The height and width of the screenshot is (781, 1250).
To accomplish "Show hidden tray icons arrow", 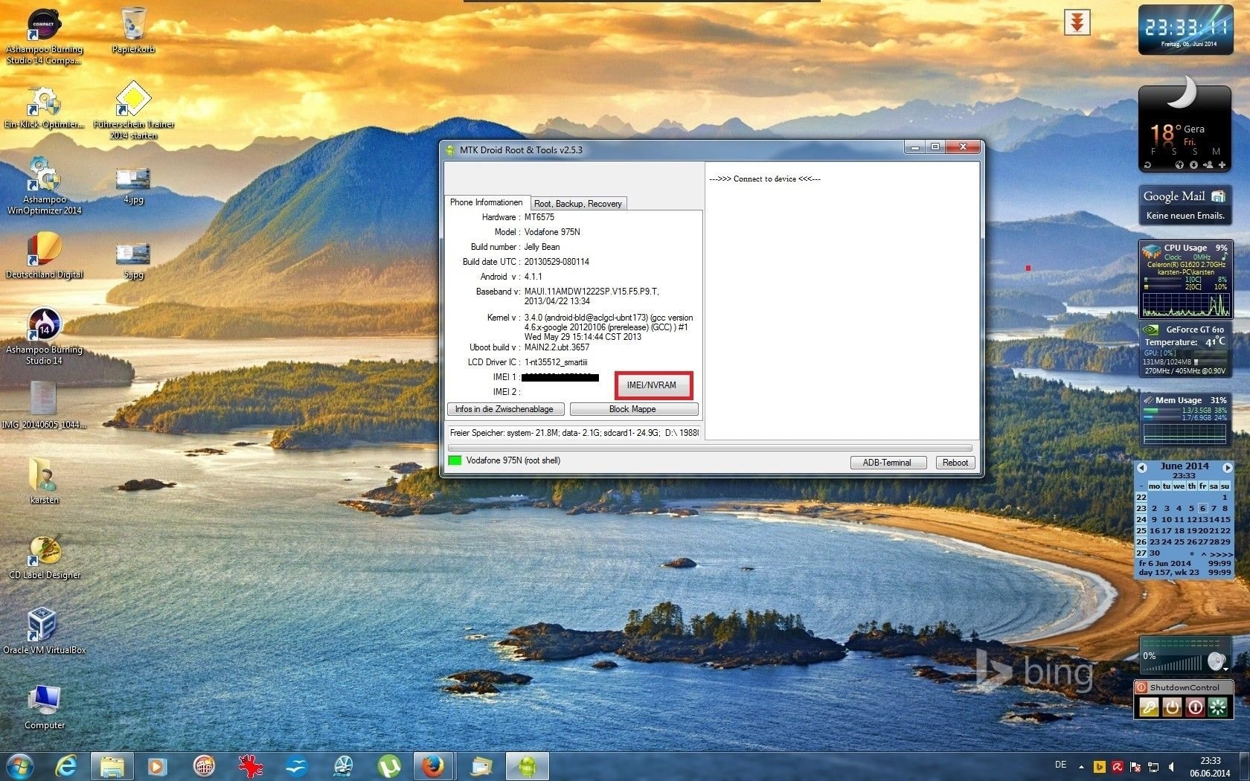I will coord(1081,766).
